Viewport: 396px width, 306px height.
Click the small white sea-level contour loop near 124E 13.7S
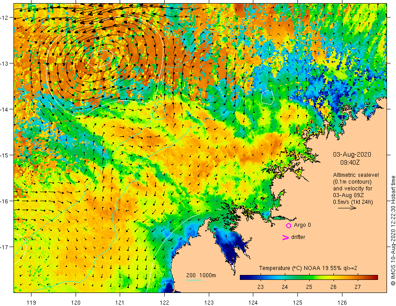(268, 97)
